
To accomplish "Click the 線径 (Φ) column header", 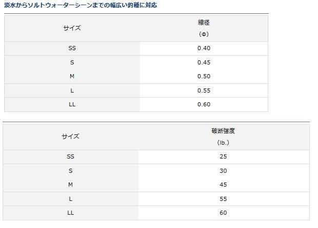I will pos(204,28).
